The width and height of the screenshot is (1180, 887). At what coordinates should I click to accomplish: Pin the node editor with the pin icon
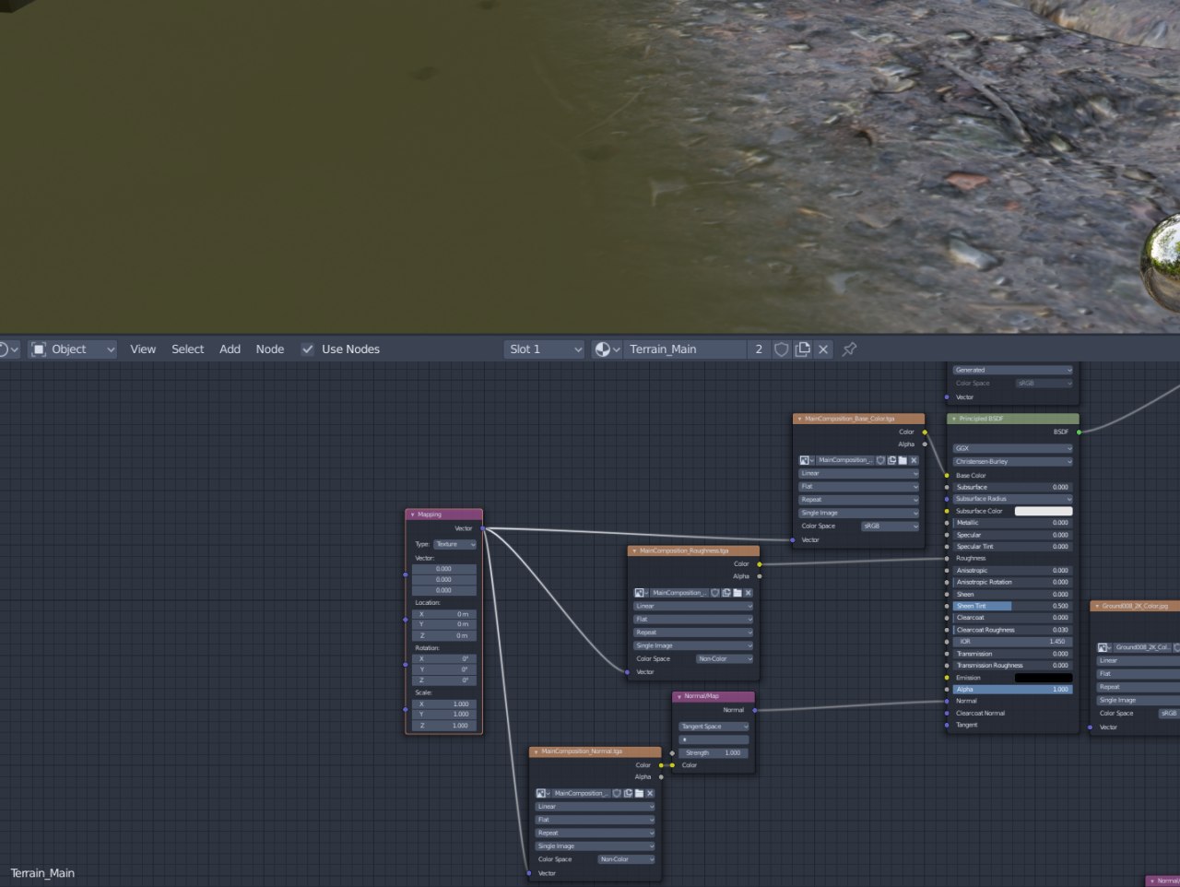849,349
